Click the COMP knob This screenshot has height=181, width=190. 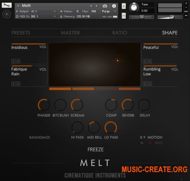coord(111,105)
